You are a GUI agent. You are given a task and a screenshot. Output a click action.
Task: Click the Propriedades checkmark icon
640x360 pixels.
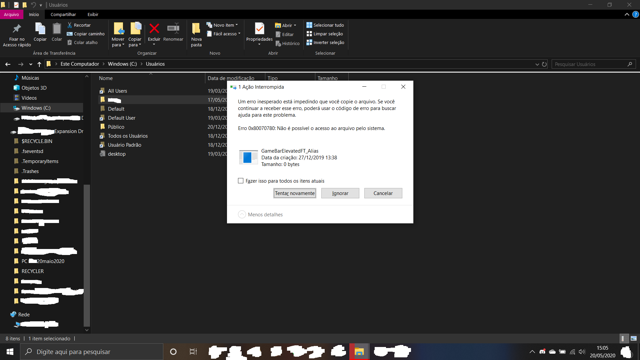(259, 29)
